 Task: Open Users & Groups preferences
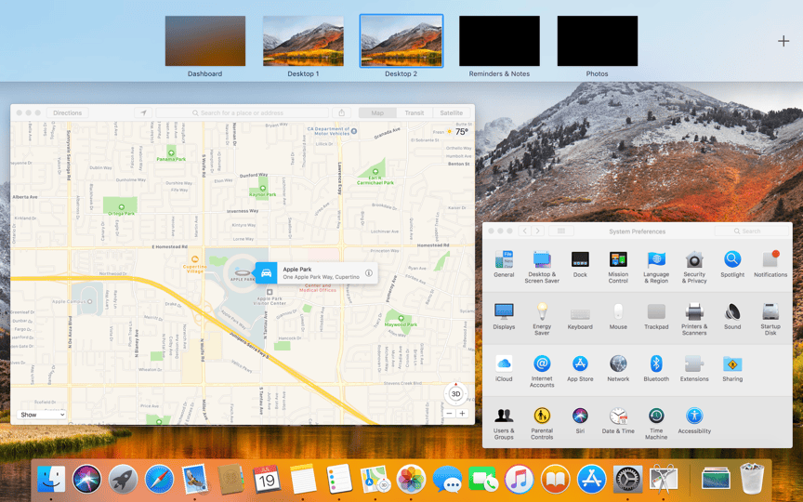pyautogui.click(x=504, y=423)
